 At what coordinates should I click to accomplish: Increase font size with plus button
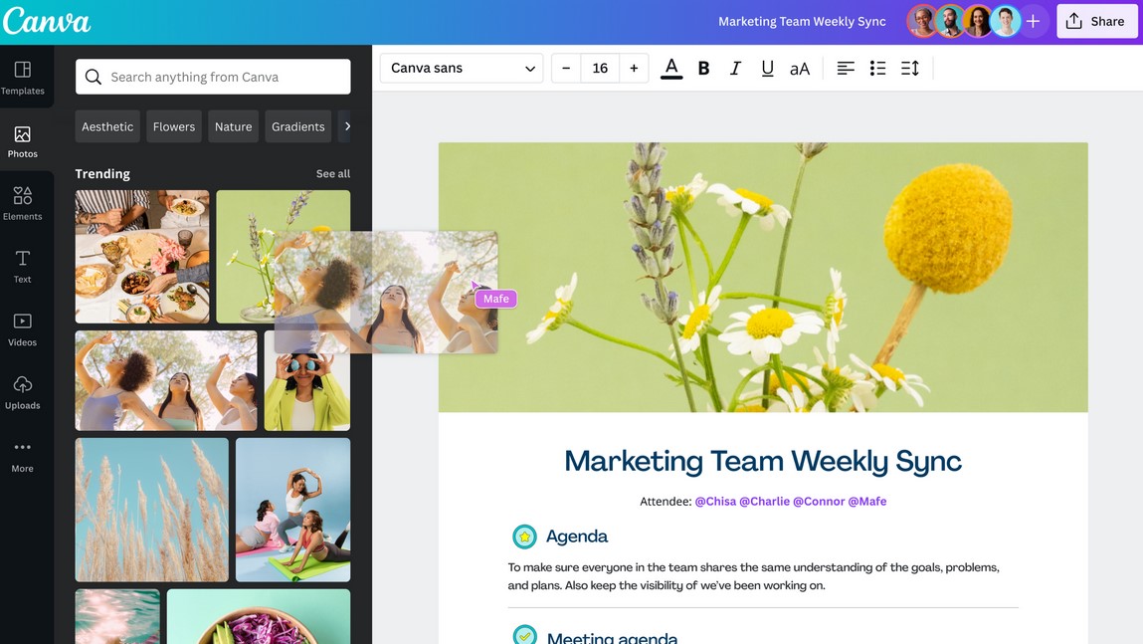tap(634, 69)
